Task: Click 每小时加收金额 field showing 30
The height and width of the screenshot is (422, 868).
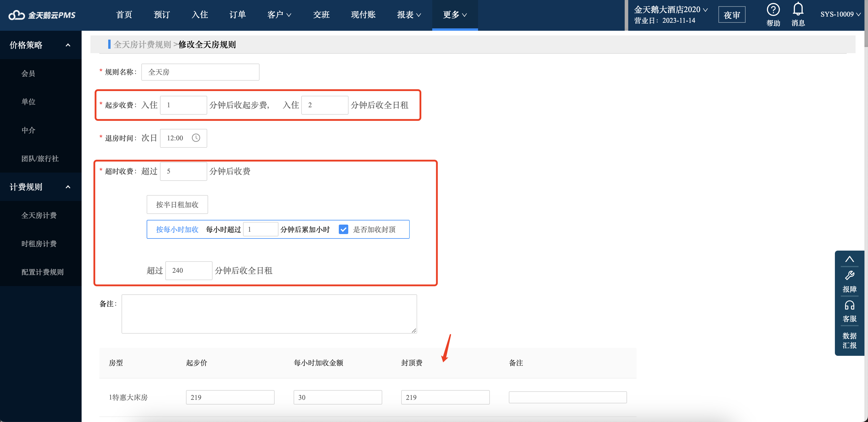Action: 338,397
